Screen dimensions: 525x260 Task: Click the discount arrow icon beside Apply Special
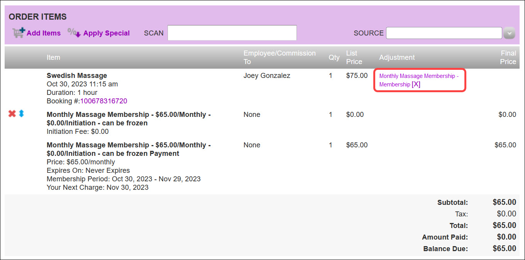coord(73,32)
